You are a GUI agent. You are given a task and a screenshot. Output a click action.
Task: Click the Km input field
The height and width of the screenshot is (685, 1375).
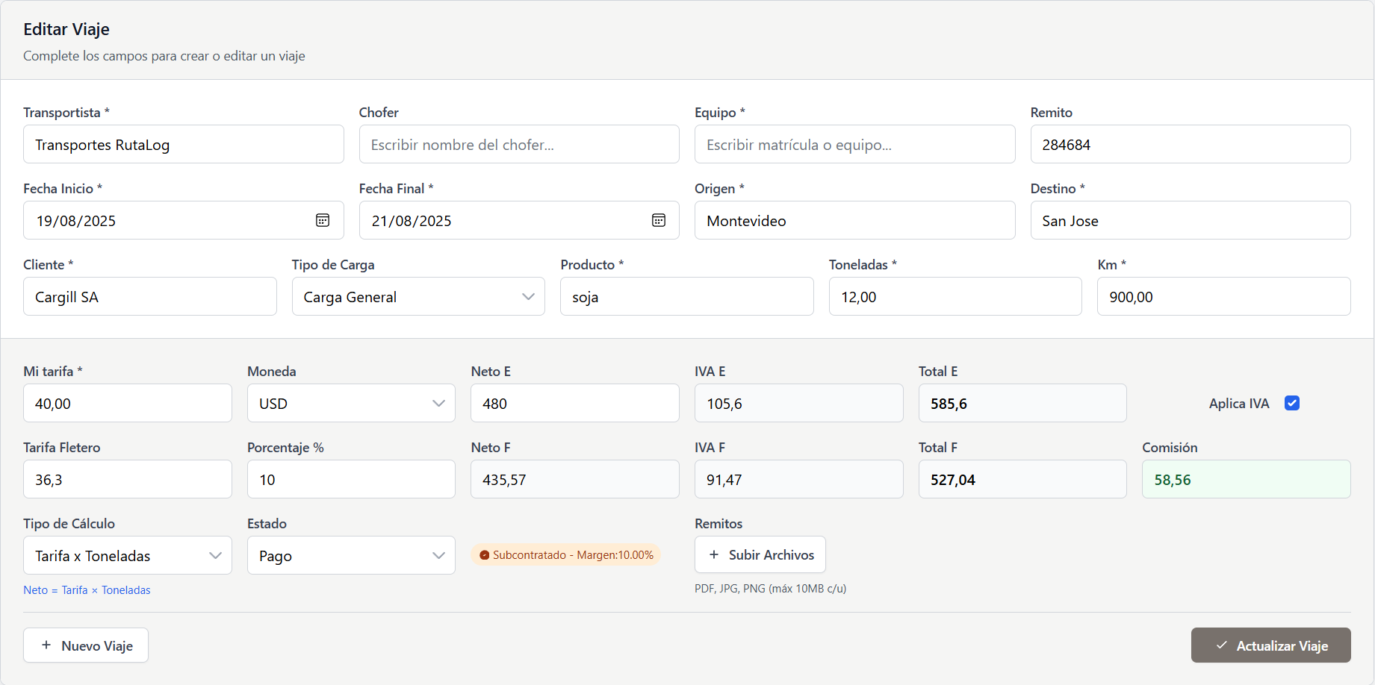(1224, 296)
